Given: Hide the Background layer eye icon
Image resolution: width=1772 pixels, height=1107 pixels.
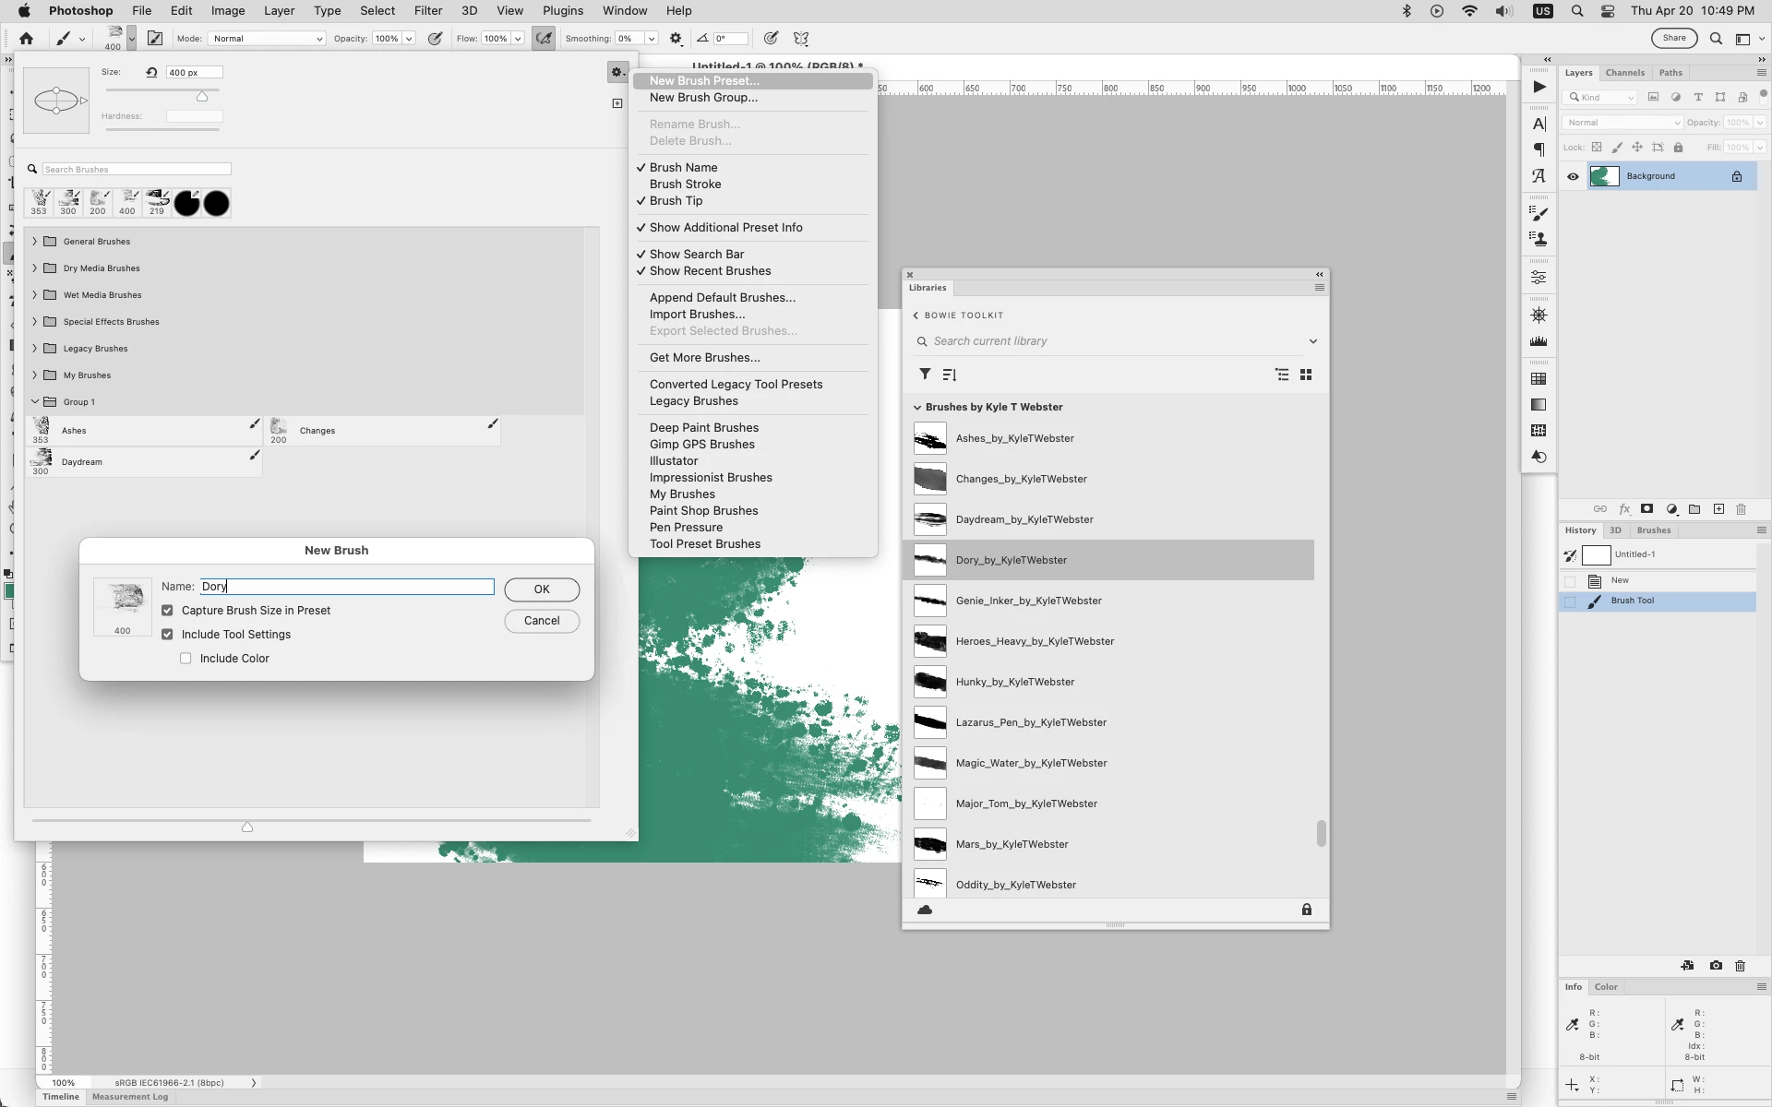Looking at the screenshot, I should click(1573, 176).
